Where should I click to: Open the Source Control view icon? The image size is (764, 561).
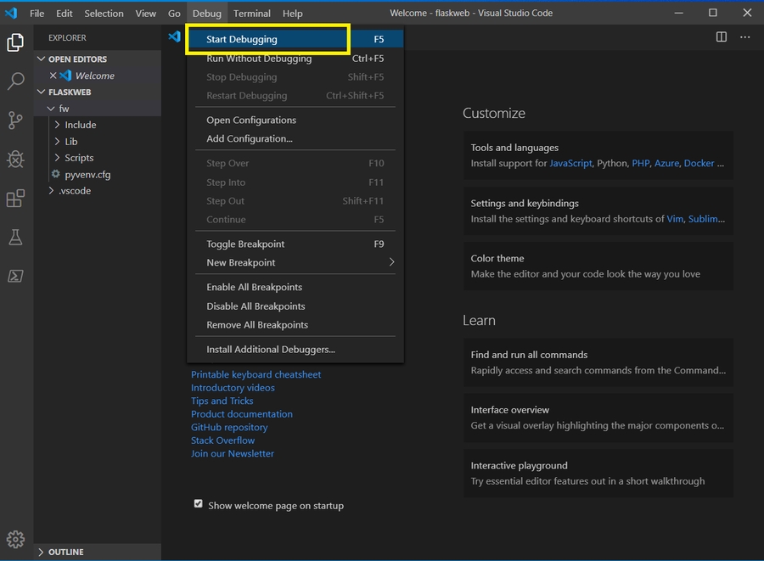(15, 121)
